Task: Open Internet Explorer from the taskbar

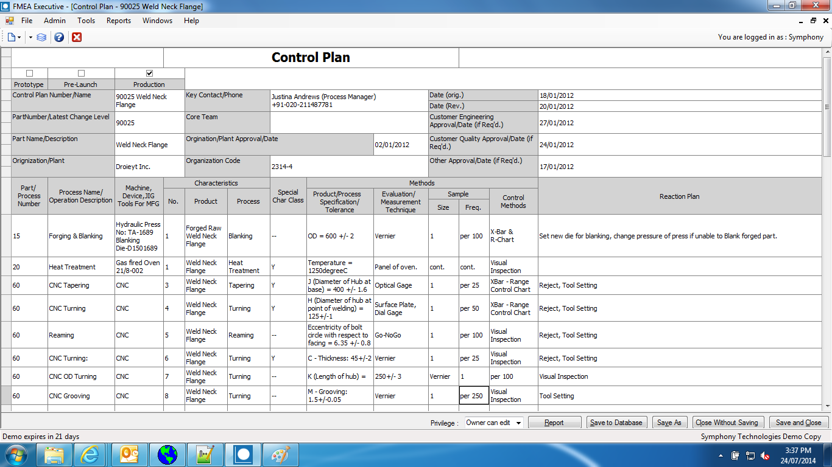Action: coord(90,455)
